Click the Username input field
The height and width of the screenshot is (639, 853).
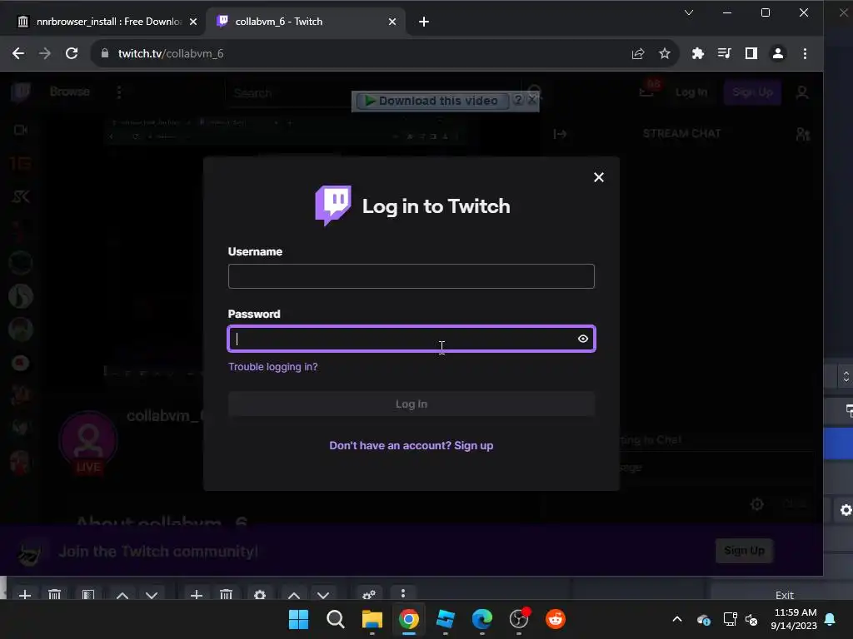[x=412, y=276]
